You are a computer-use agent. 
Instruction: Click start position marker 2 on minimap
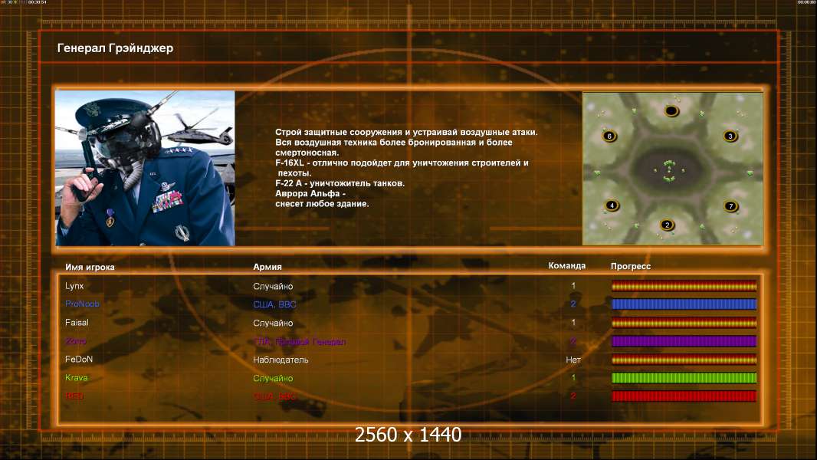[667, 225]
